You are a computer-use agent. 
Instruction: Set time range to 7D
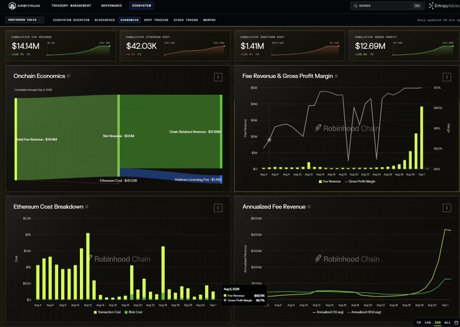coord(419,323)
